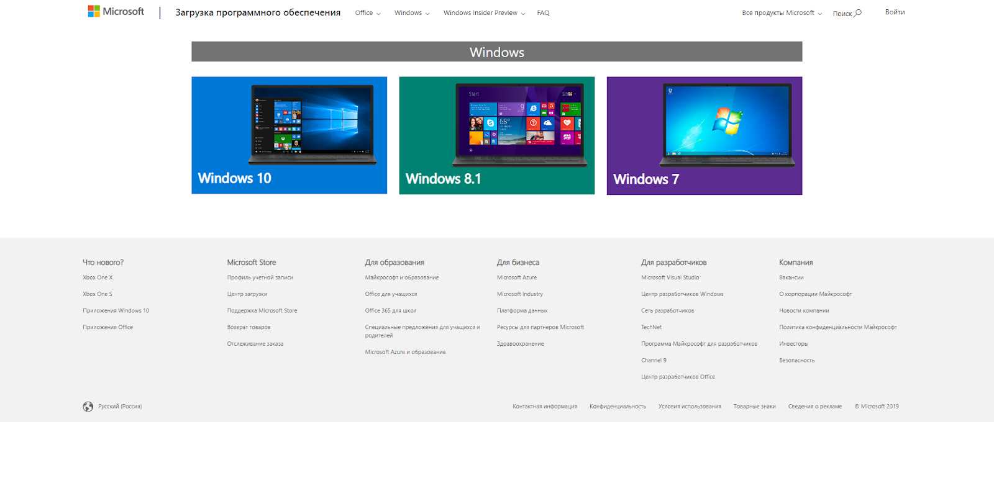Open 'О корпорации Майкрософт' link
The width and height of the screenshot is (994, 504).
(816, 294)
